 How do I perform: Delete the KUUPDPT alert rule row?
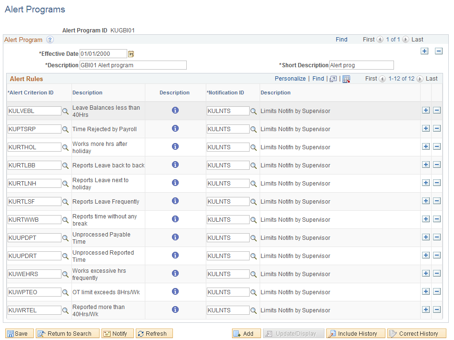(x=437, y=237)
